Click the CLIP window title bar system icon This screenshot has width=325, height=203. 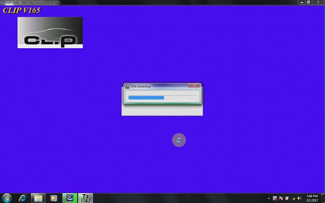pos(2,3)
